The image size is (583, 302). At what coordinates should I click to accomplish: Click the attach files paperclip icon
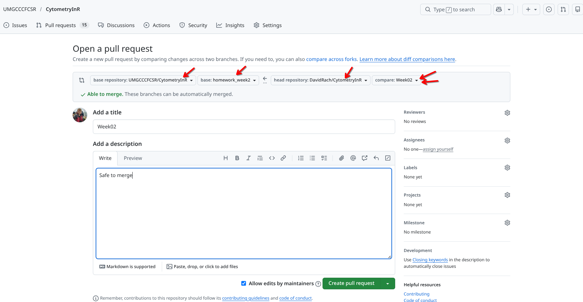click(x=341, y=158)
